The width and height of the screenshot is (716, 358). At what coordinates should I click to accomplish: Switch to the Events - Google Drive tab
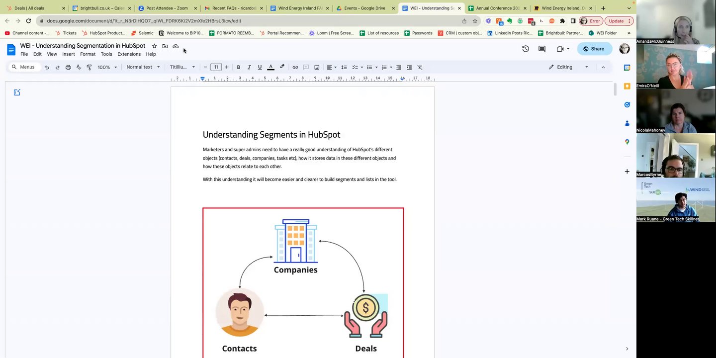(x=365, y=8)
